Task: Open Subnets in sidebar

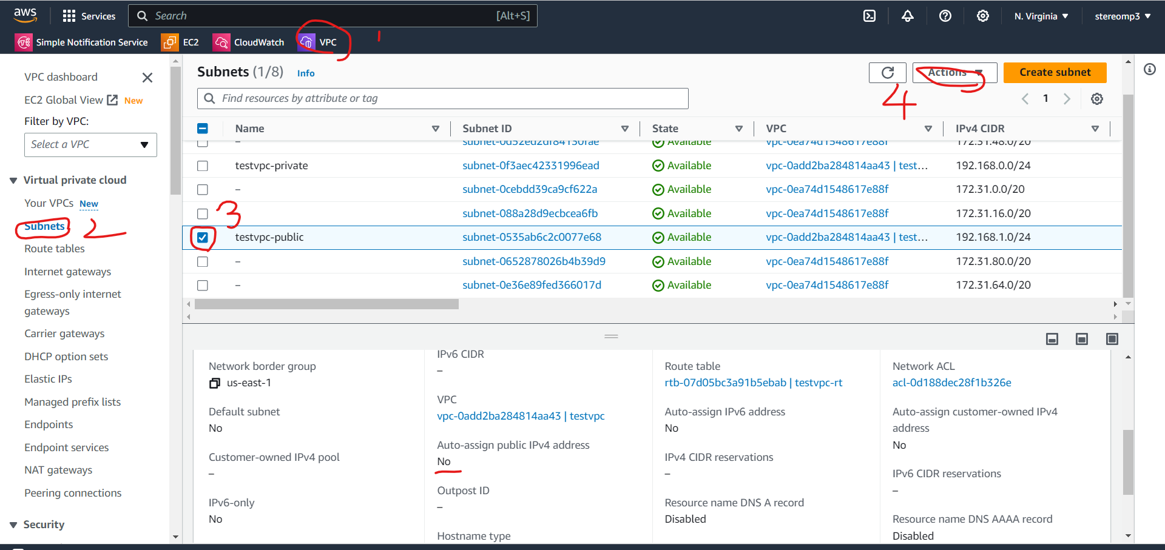Action: tap(44, 226)
